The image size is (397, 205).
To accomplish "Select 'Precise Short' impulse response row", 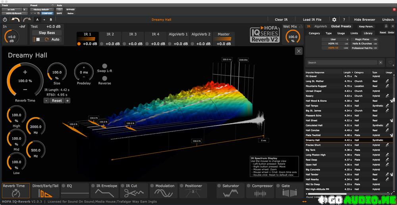I will 349,145.
